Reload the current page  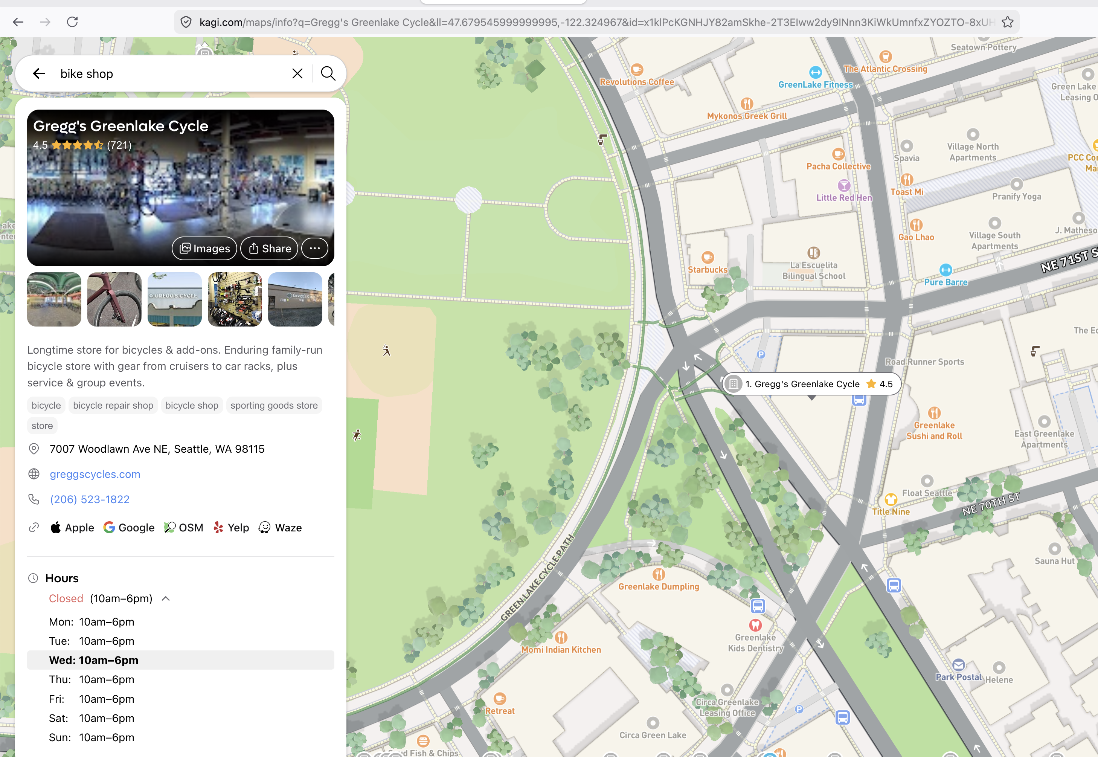coord(72,22)
